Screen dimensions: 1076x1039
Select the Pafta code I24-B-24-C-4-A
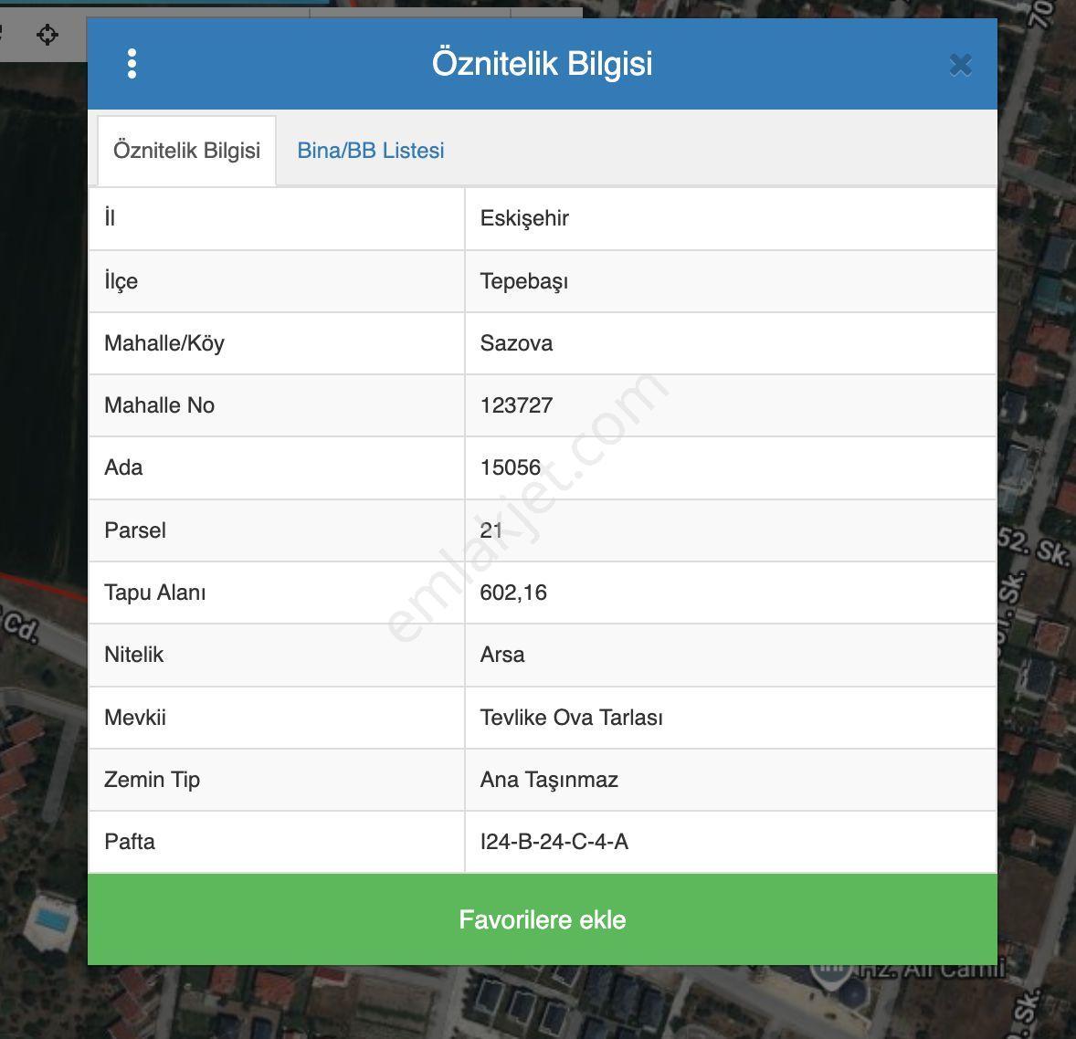[x=554, y=842]
